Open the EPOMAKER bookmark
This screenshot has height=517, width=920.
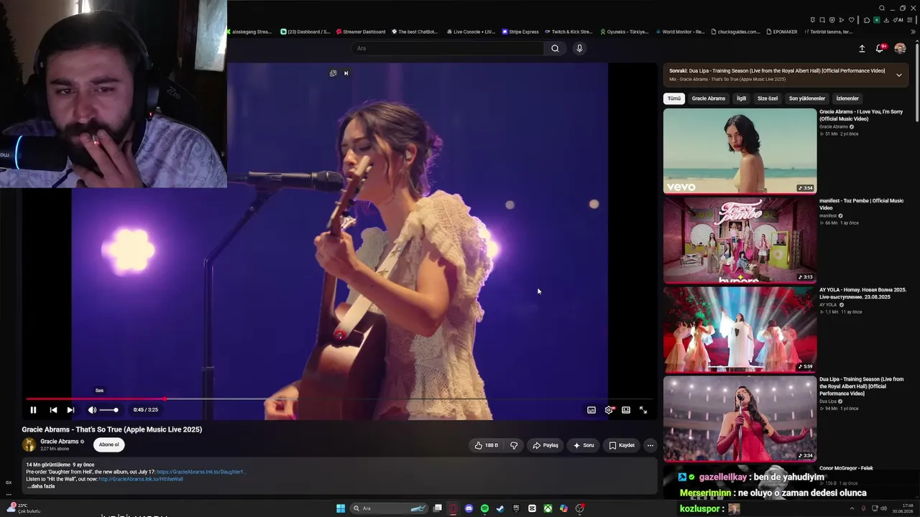tap(782, 32)
